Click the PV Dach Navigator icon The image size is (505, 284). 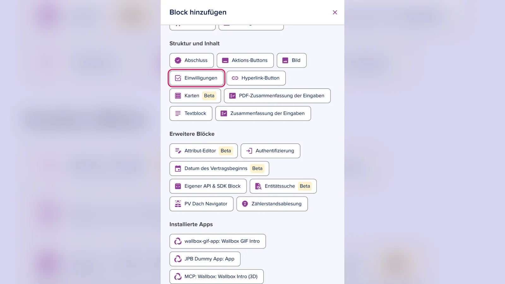coord(178,204)
